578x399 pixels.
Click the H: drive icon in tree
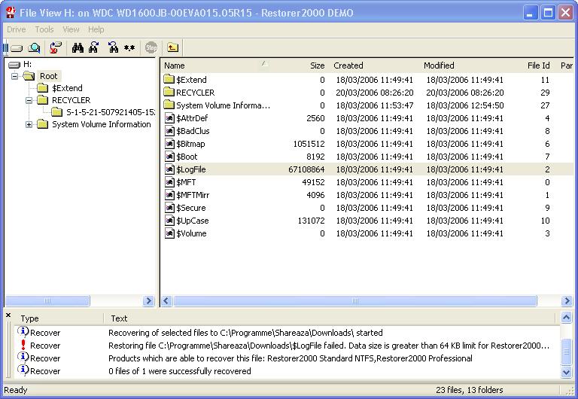(14, 65)
